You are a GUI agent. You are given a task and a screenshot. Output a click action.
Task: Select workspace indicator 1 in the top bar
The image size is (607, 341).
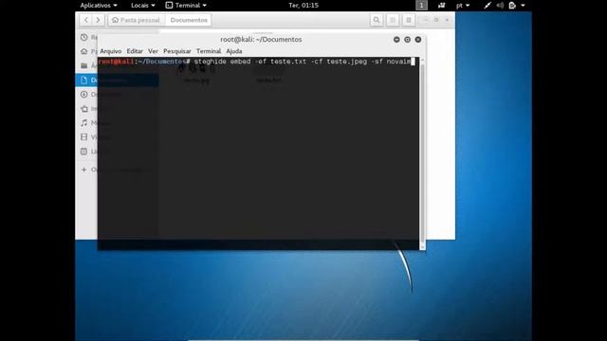point(421,6)
